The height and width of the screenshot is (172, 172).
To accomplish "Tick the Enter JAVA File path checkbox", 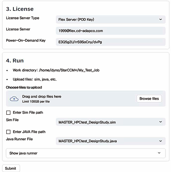I will click(x=8, y=132).
